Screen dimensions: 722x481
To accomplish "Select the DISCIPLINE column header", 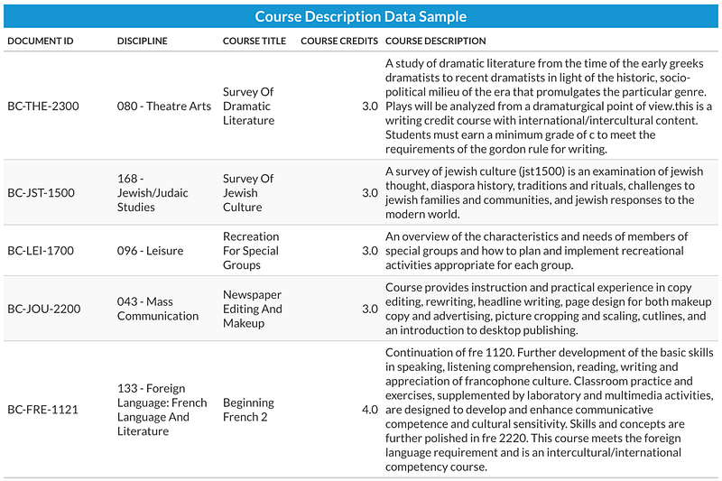I will tap(143, 41).
